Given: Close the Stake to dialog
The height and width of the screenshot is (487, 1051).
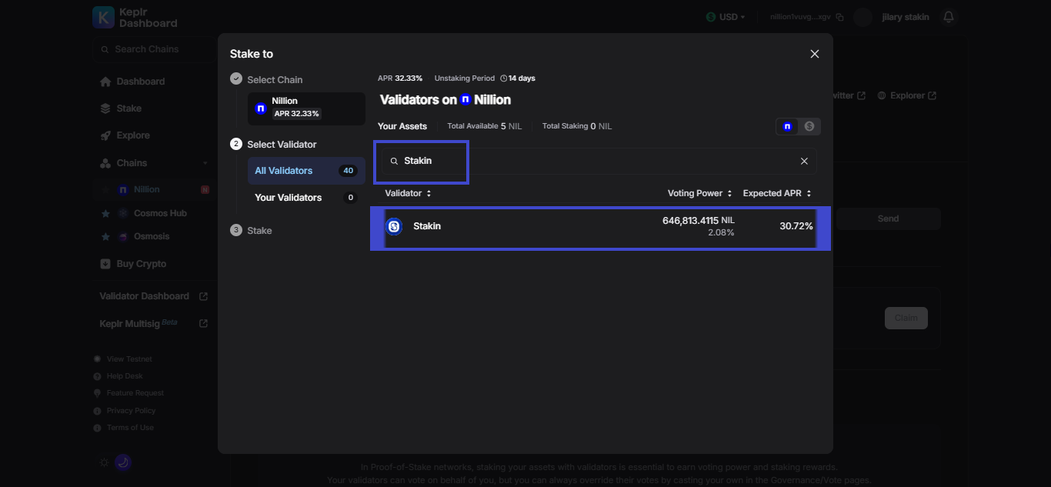Looking at the screenshot, I should click(x=815, y=54).
